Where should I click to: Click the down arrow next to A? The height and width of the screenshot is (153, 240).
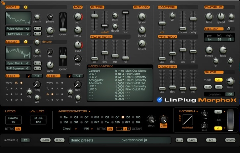pyautogui.click(x=224, y=128)
